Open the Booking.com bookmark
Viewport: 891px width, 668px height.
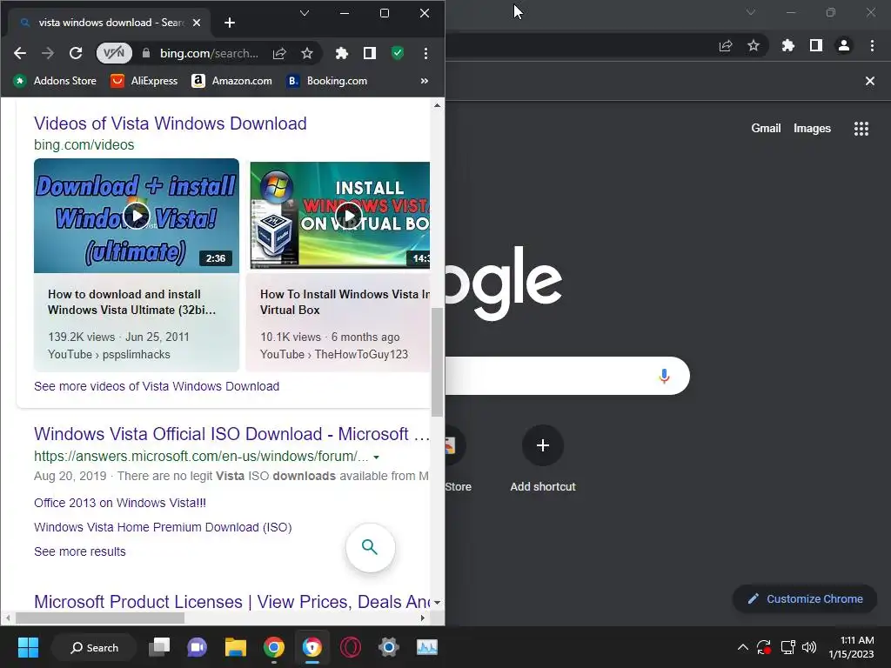coord(327,81)
